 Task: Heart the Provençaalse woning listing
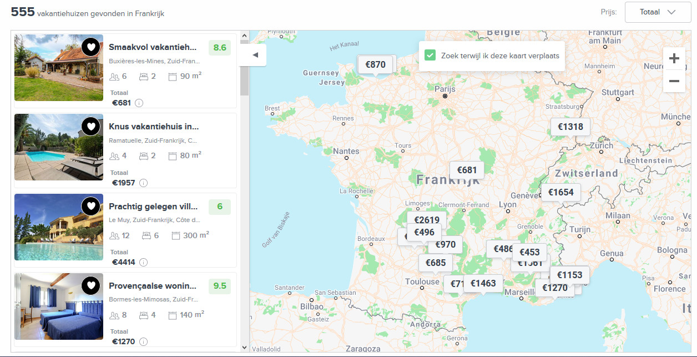click(x=91, y=286)
